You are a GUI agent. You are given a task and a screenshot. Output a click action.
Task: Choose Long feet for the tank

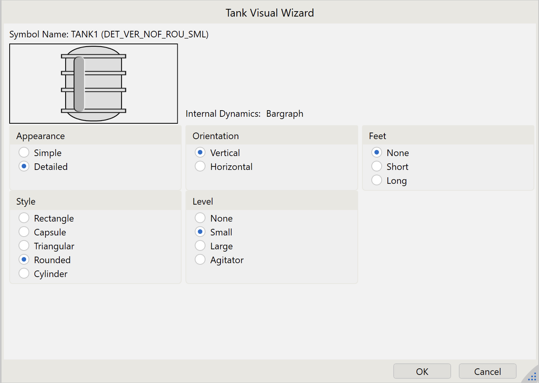coord(377,180)
